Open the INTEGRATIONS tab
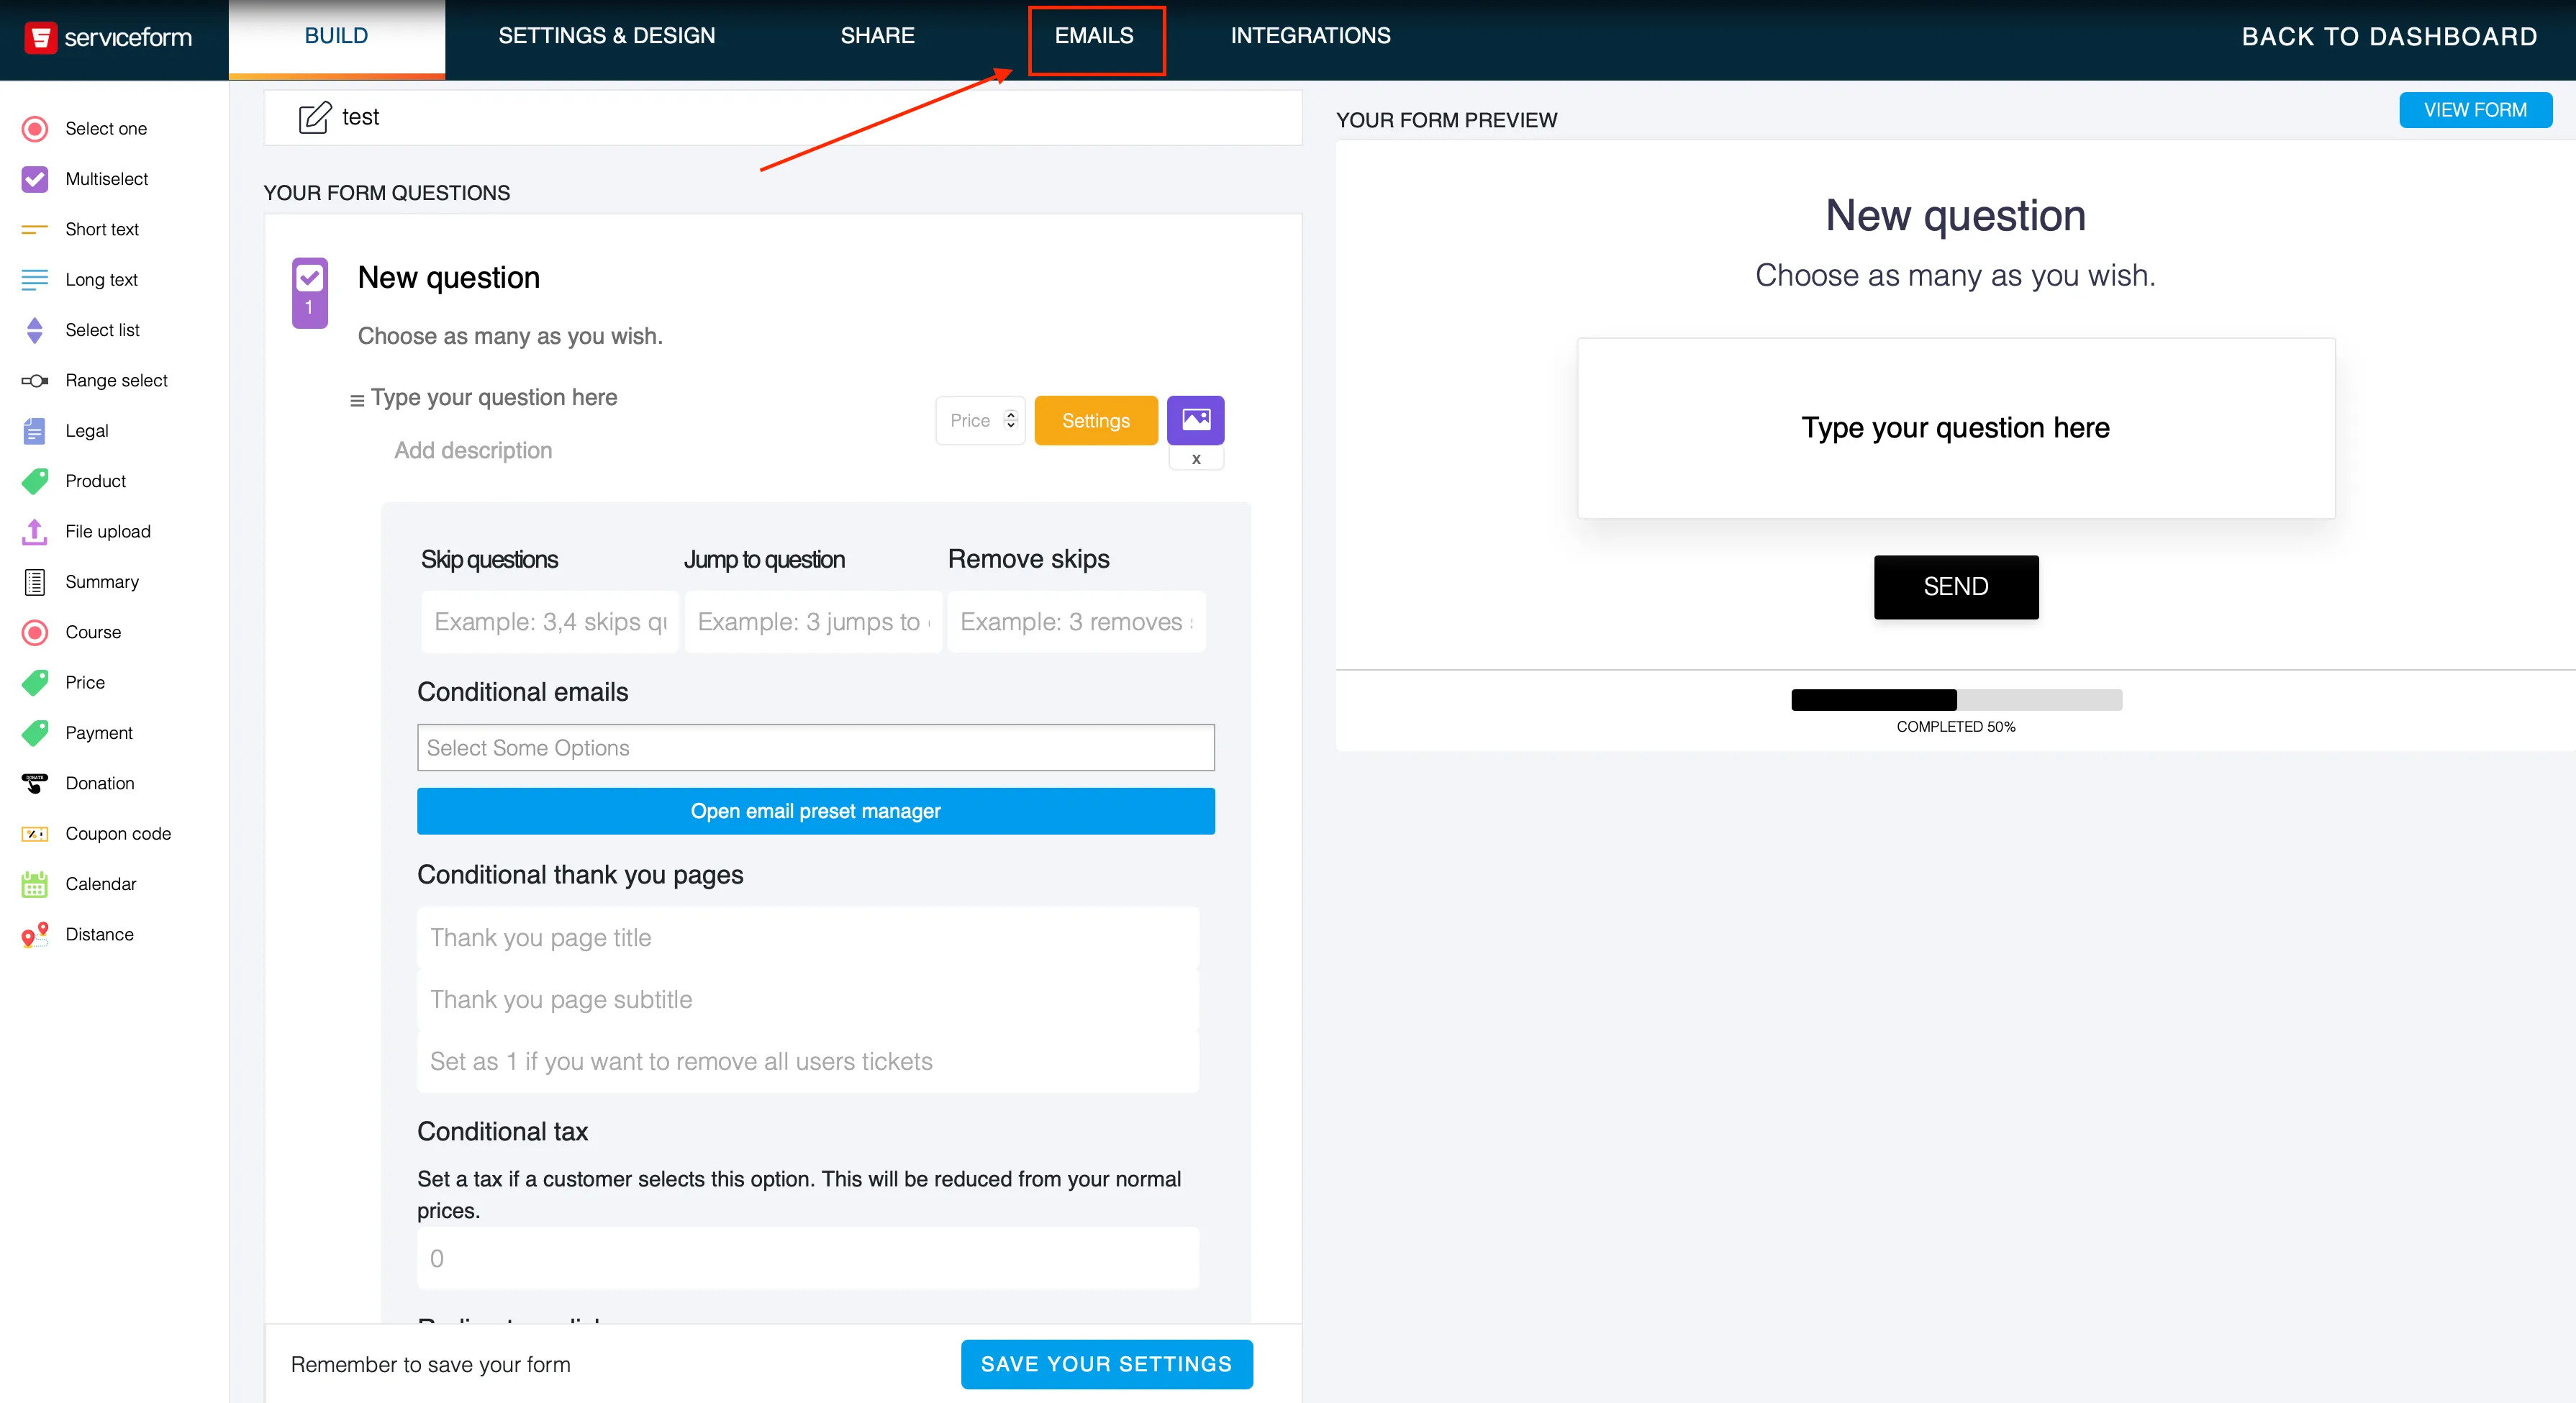This screenshot has height=1403, width=2576. (x=1310, y=36)
